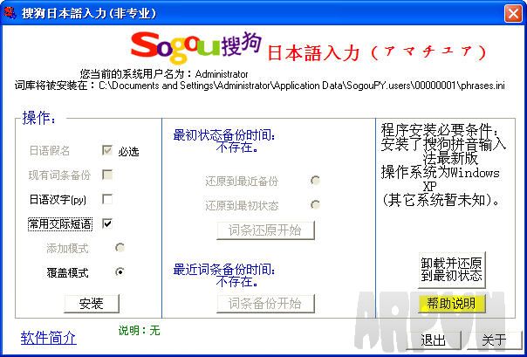Click the 日语汉字(py) label

pyautogui.click(x=58, y=200)
